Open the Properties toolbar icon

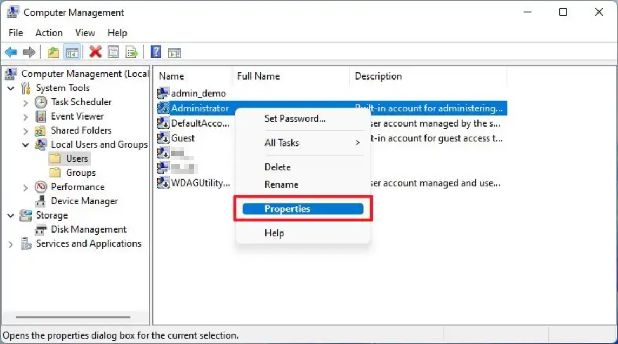[112, 52]
